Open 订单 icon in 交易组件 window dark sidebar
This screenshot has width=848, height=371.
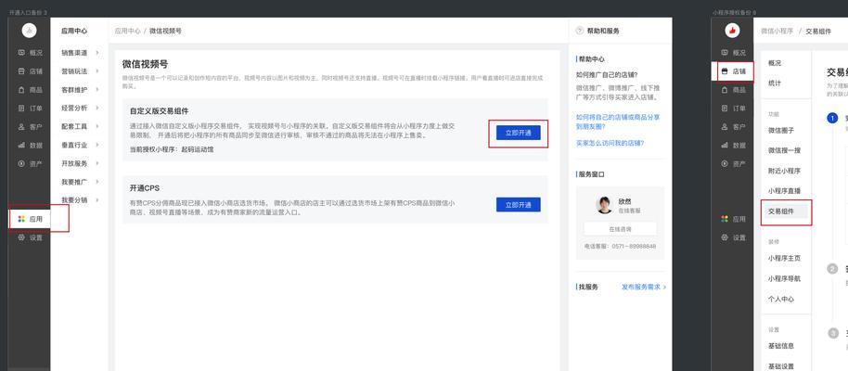point(726,109)
